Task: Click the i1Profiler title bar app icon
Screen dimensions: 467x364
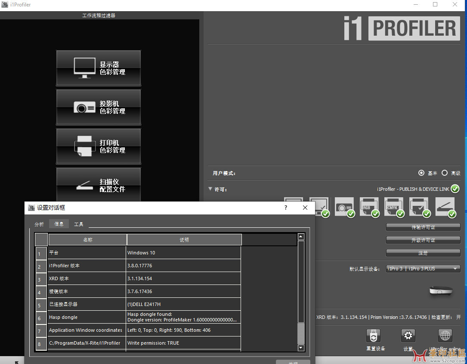Action: pyautogui.click(x=5, y=4)
